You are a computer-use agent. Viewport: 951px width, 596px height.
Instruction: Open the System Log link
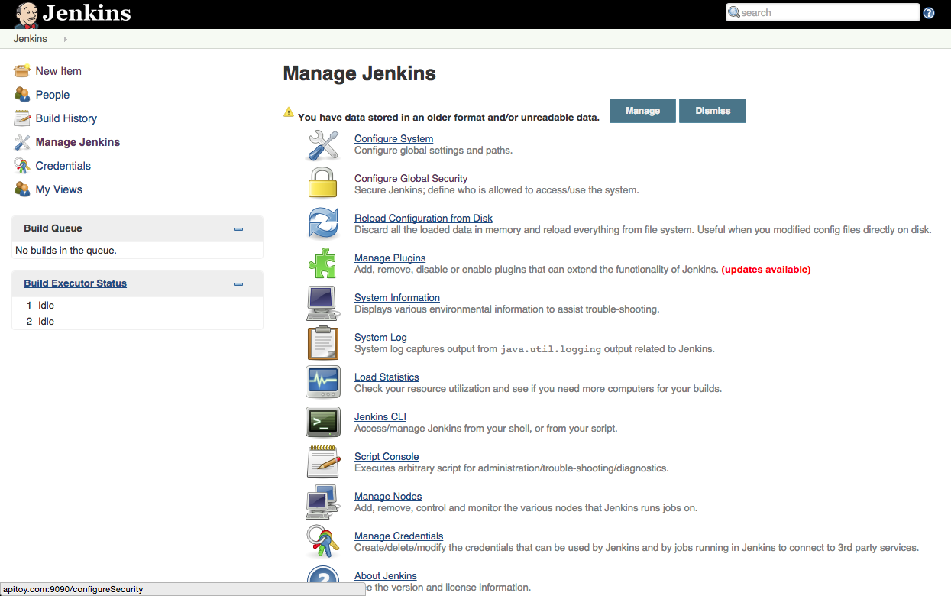pyautogui.click(x=380, y=337)
